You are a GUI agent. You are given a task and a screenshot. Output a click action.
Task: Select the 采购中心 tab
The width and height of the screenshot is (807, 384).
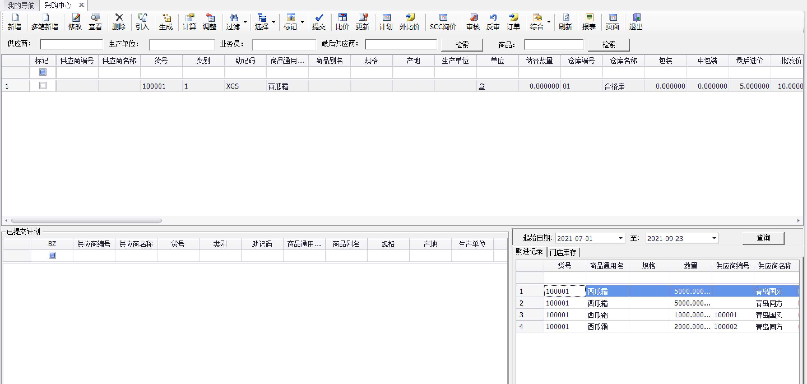(58, 5)
